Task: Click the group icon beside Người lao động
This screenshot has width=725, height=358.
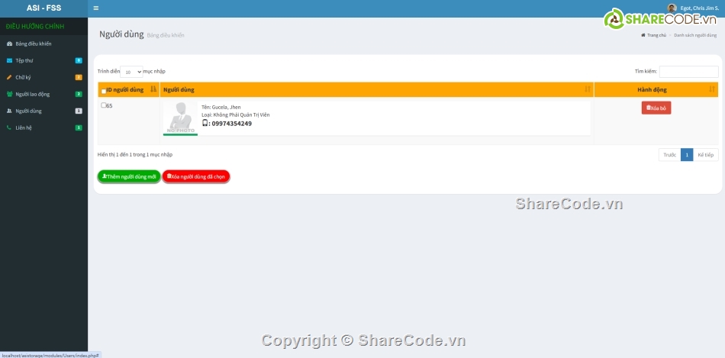Action: pyautogui.click(x=9, y=94)
